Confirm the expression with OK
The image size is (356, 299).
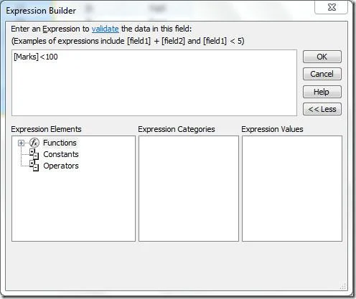[322, 57]
